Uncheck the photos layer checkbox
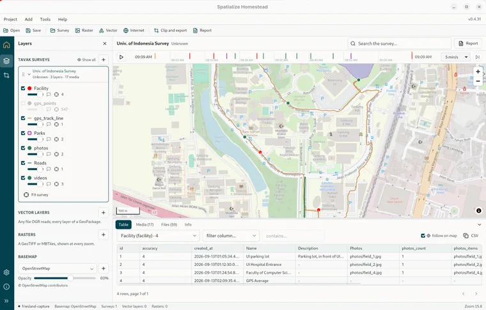The height and width of the screenshot is (310, 486). pyautogui.click(x=23, y=148)
